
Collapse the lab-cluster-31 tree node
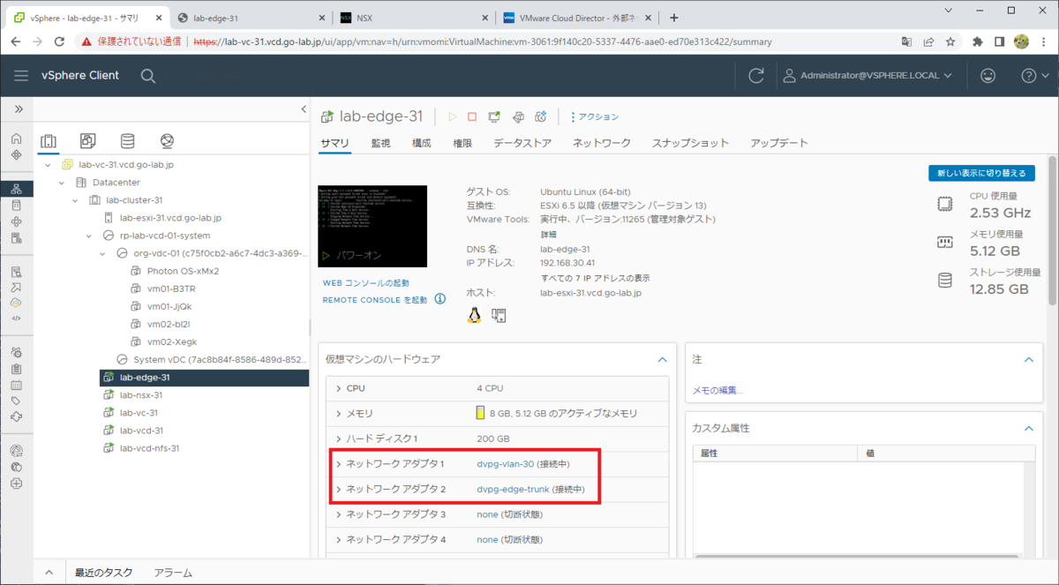pos(75,200)
